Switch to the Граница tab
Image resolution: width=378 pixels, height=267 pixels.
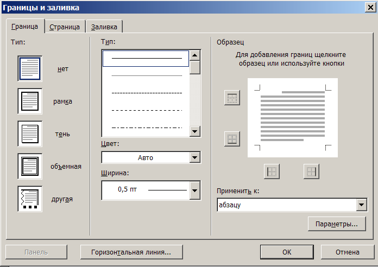25,26
